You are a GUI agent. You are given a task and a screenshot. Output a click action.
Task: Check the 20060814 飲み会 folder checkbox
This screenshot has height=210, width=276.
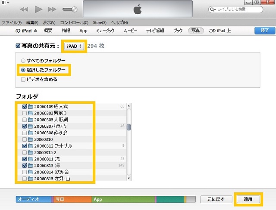click(x=25, y=172)
